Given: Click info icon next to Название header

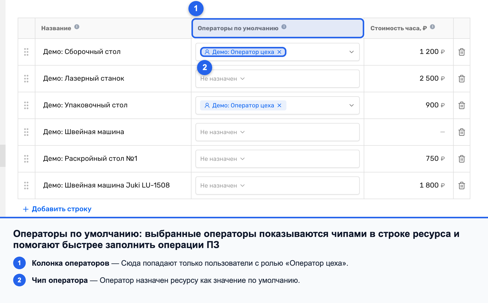Looking at the screenshot, I should coord(77,27).
